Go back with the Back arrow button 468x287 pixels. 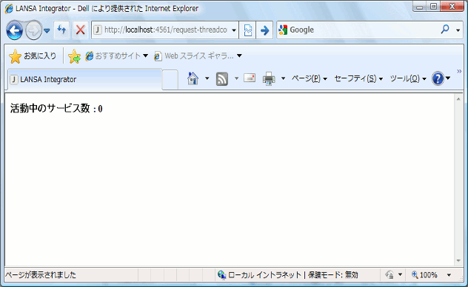coord(14,30)
